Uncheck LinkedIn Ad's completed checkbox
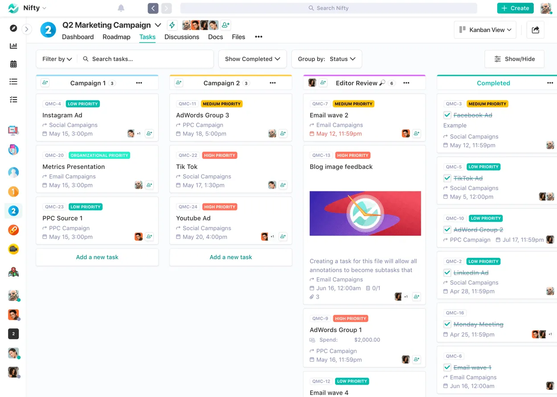 (x=447, y=273)
